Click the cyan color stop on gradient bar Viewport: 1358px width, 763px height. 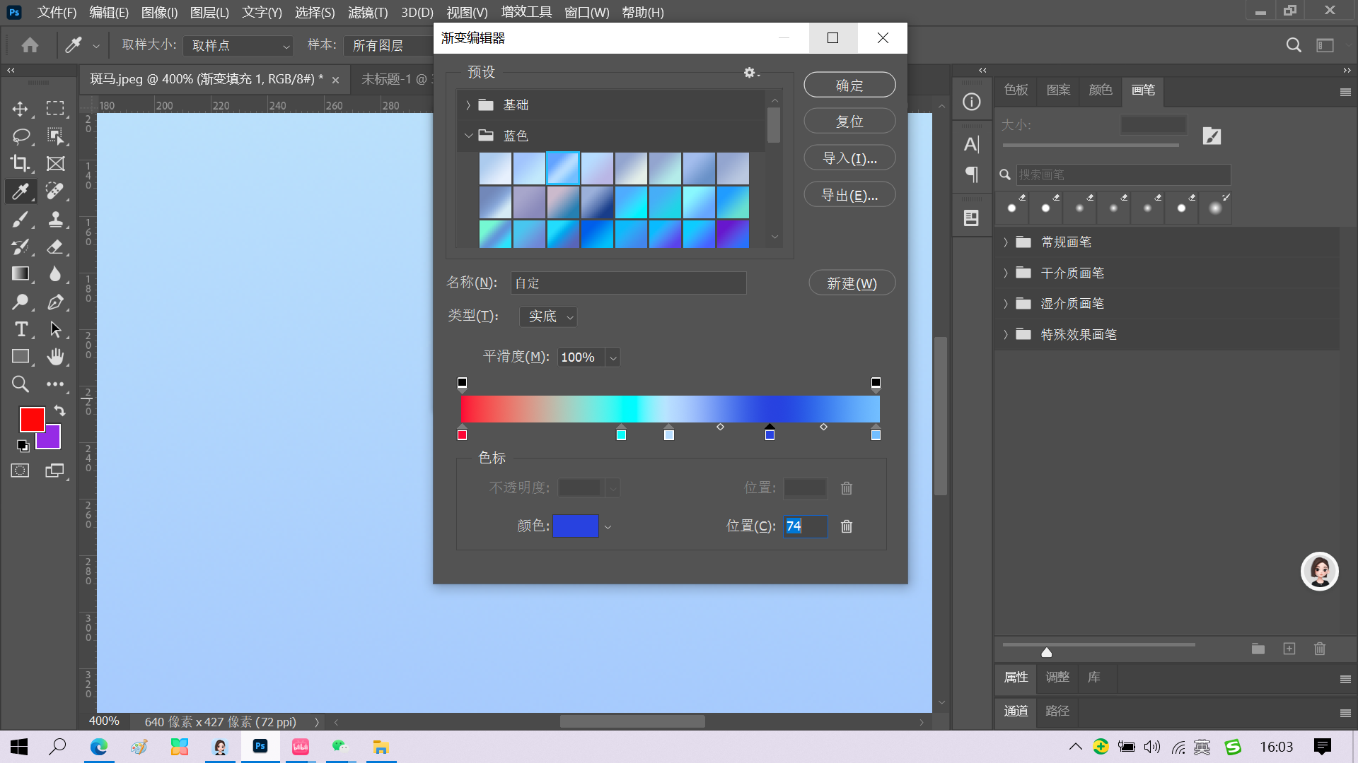[x=621, y=434]
